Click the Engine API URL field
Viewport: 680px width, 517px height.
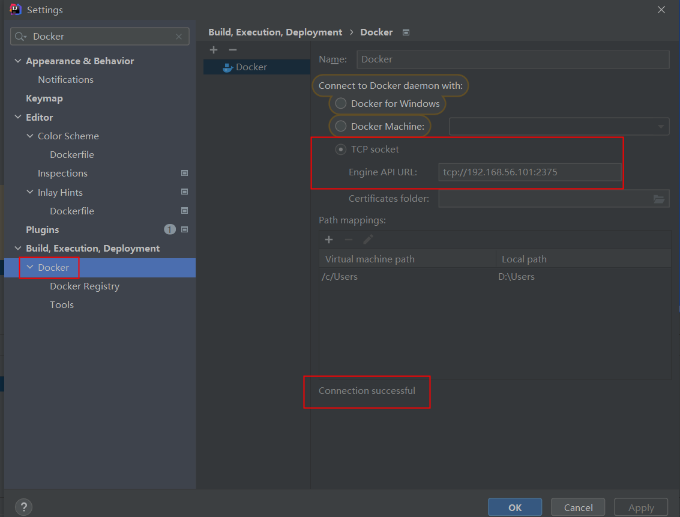pyautogui.click(x=529, y=172)
